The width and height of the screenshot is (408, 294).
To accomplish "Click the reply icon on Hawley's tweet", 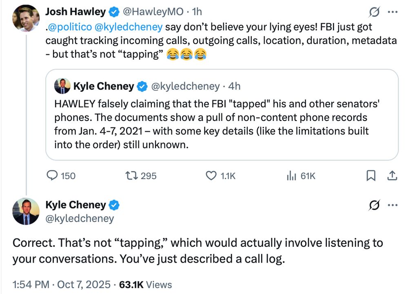I will [x=53, y=176].
